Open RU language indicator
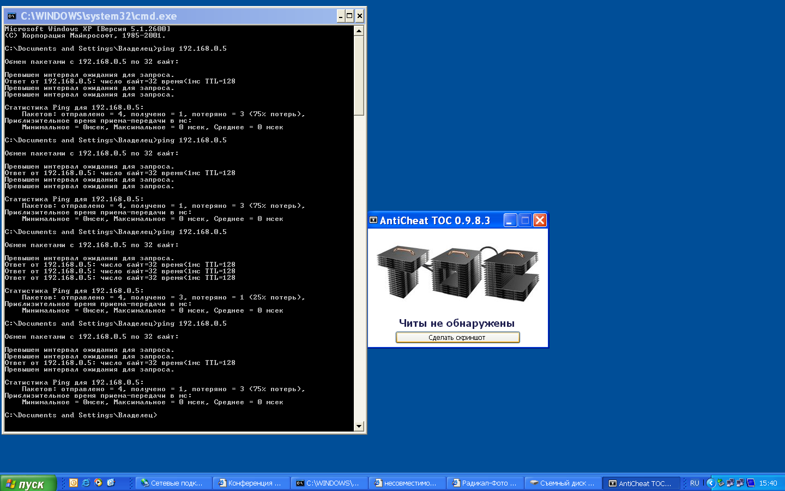 (695, 483)
